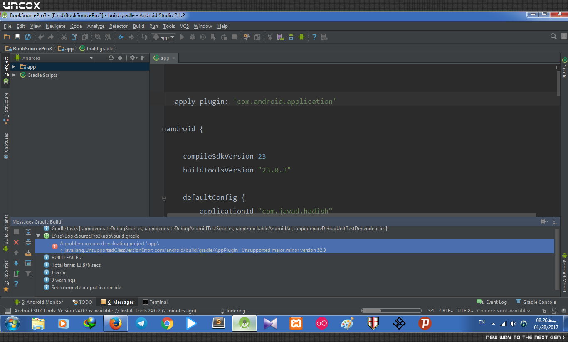Click the volume icon in the system tray
The width and height of the screenshot is (568, 342).
pyautogui.click(x=513, y=323)
